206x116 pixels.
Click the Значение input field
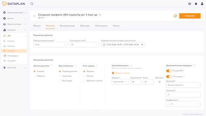tap(183, 94)
